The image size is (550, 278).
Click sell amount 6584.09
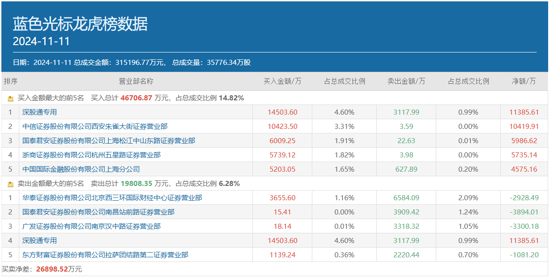click(406, 198)
